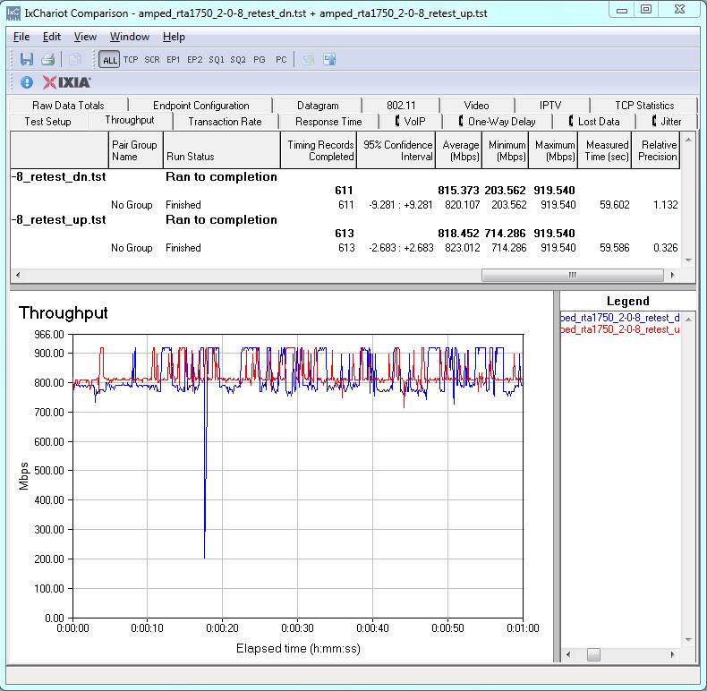Image resolution: width=707 pixels, height=691 pixels.
Task: Open the Window menu
Action: pyautogui.click(x=130, y=37)
